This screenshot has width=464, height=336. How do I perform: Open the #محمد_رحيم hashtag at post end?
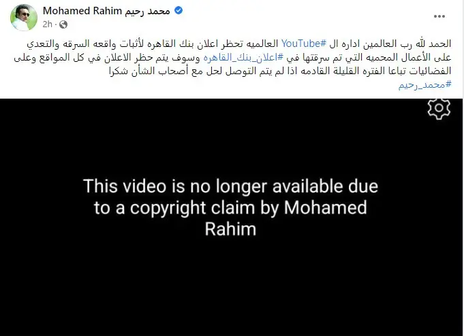click(425, 85)
